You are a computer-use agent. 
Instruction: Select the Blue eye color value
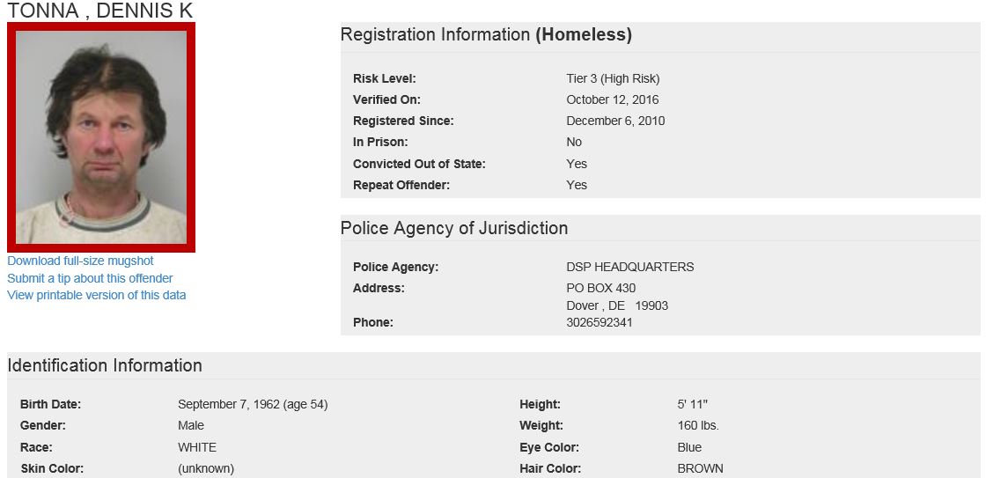click(x=689, y=447)
